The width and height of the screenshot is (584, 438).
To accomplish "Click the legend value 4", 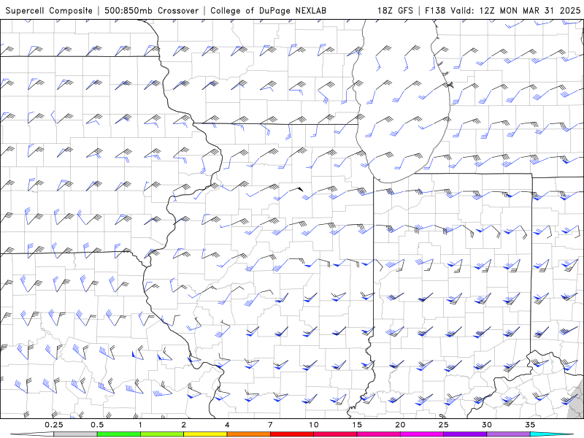I will (227, 425).
